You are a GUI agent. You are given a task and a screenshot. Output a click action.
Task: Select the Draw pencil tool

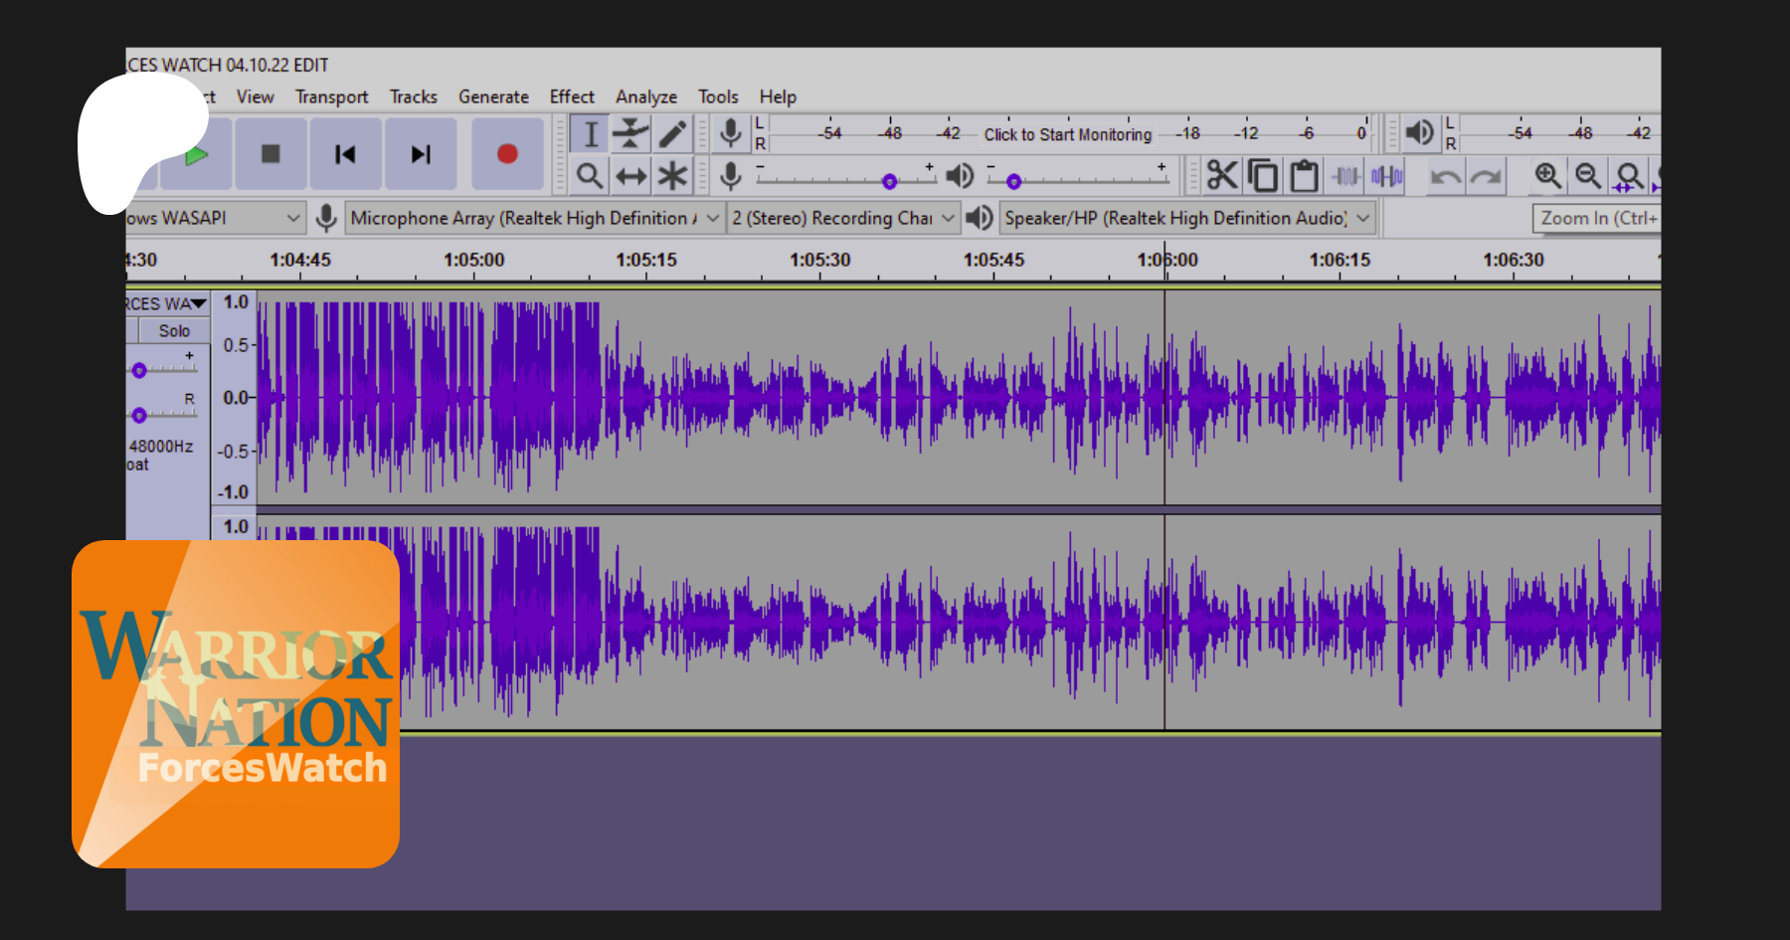pyautogui.click(x=672, y=133)
